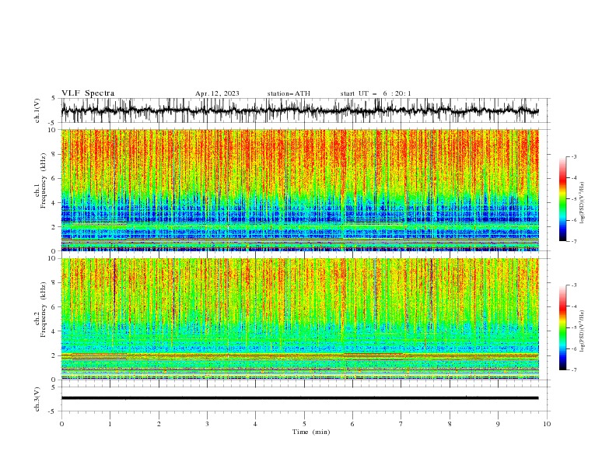
Task: Click the ch.2 color bar "log(PSD)(V²/Hz)" caption
Action: tap(582, 331)
